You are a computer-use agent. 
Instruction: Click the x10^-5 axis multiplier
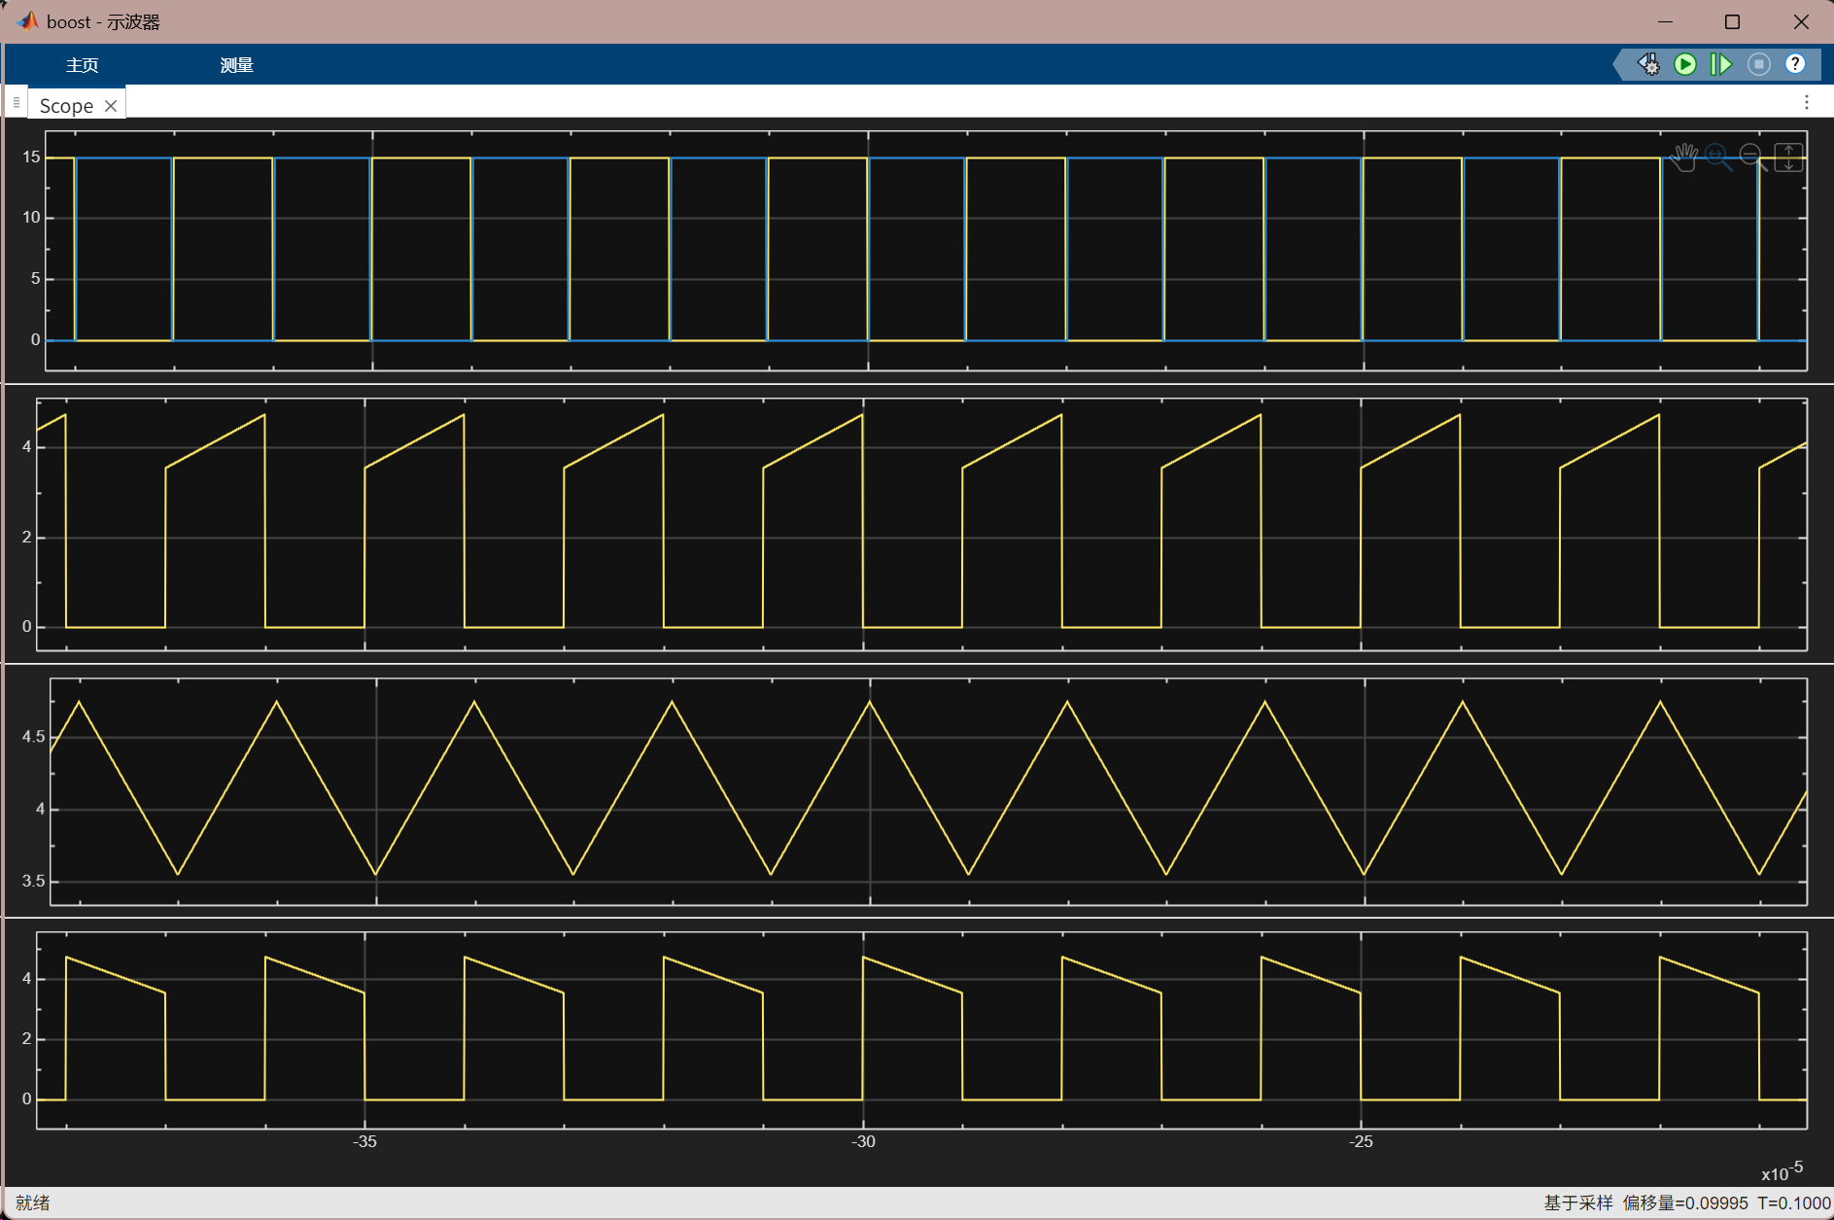pyautogui.click(x=1782, y=1171)
